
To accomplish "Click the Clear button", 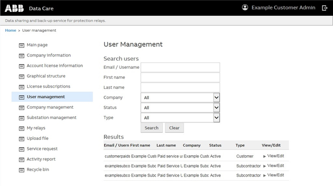I will (x=175, y=128).
